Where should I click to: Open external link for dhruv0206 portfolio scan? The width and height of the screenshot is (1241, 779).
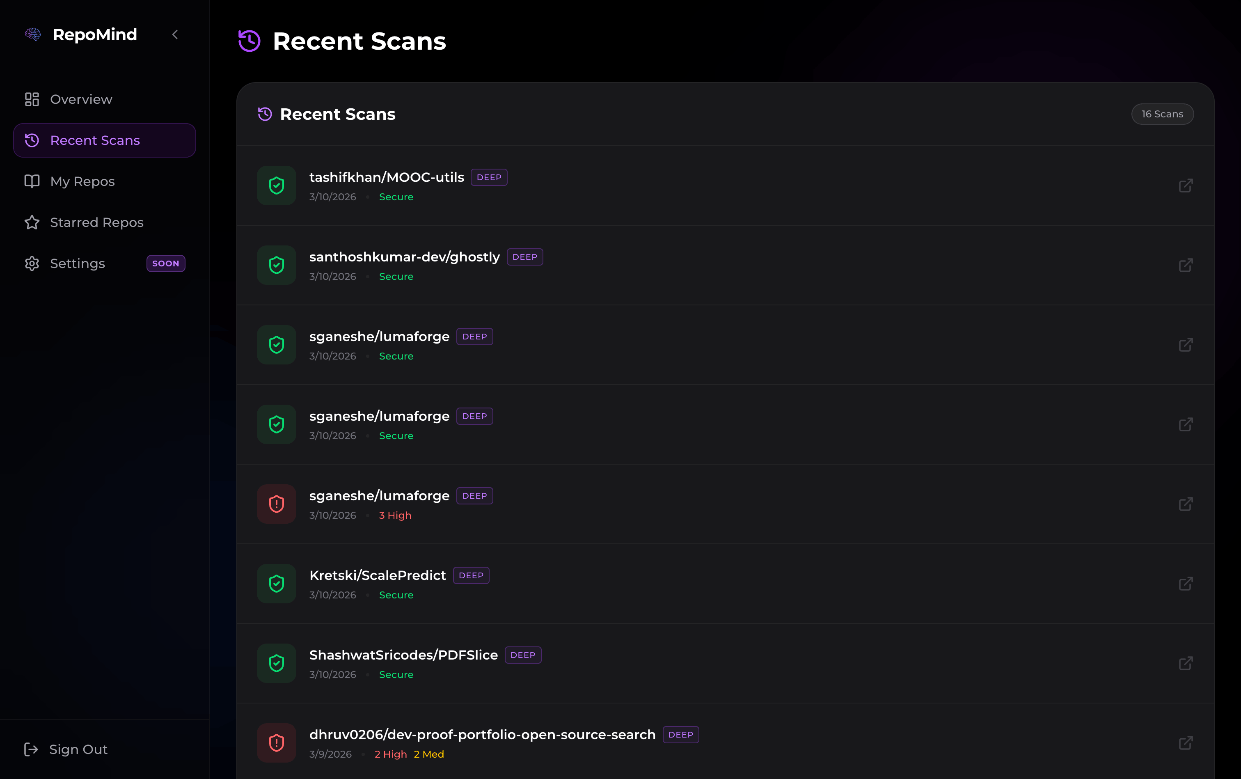pos(1185,743)
